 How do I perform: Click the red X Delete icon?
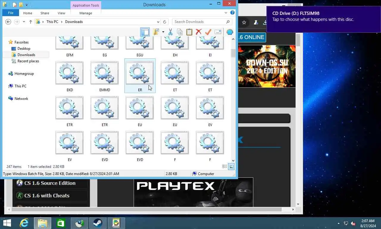[199, 32]
